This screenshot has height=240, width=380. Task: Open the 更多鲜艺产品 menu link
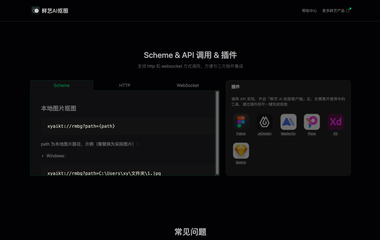333,11
